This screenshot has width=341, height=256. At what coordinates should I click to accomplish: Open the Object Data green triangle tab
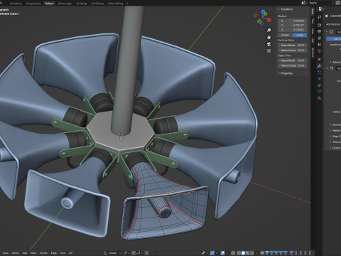(320, 92)
